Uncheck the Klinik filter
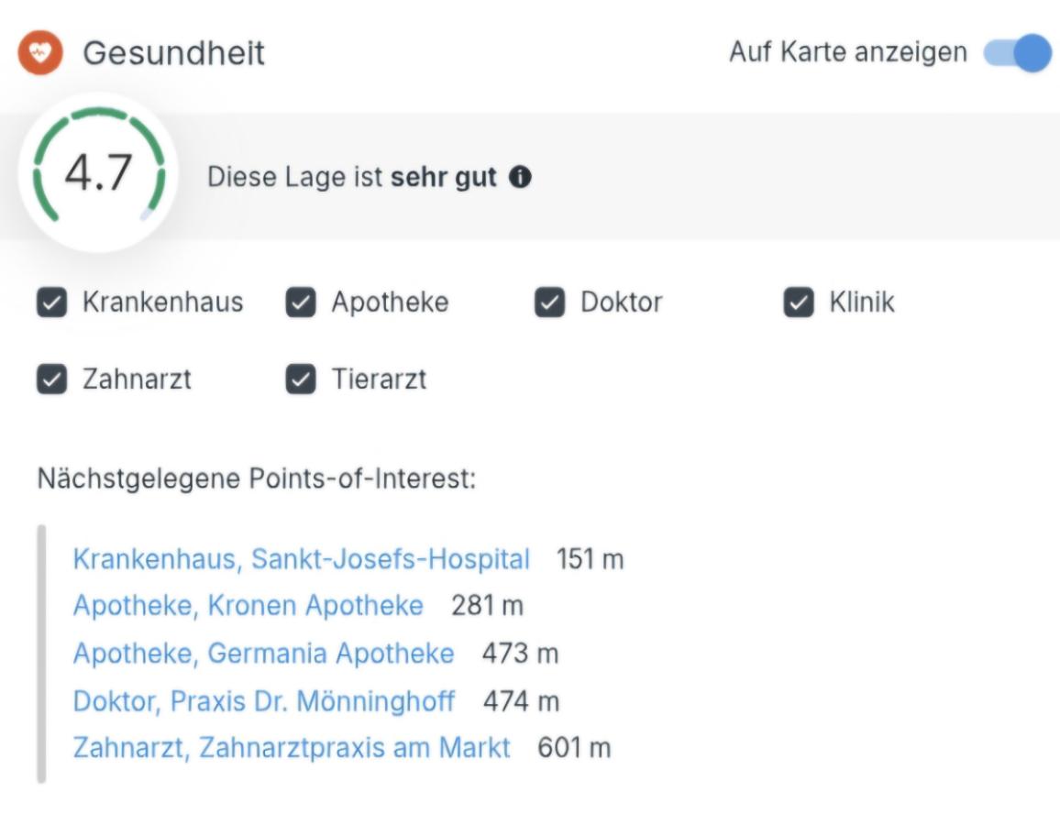This screenshot has width=1060, height=825. click(800, 302)
